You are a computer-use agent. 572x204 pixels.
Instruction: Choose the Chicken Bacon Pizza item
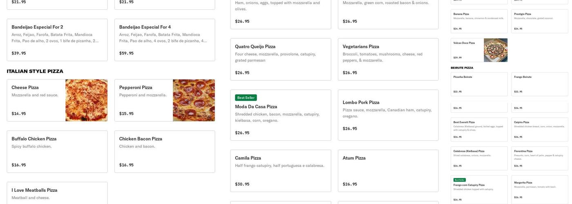[165, 152]
